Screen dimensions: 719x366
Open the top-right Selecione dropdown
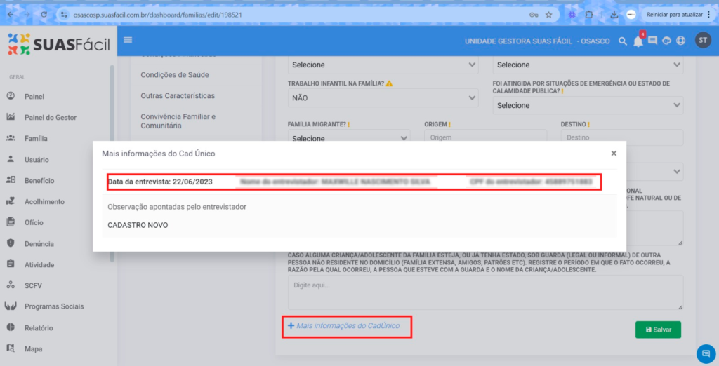(x=588, y=65)
